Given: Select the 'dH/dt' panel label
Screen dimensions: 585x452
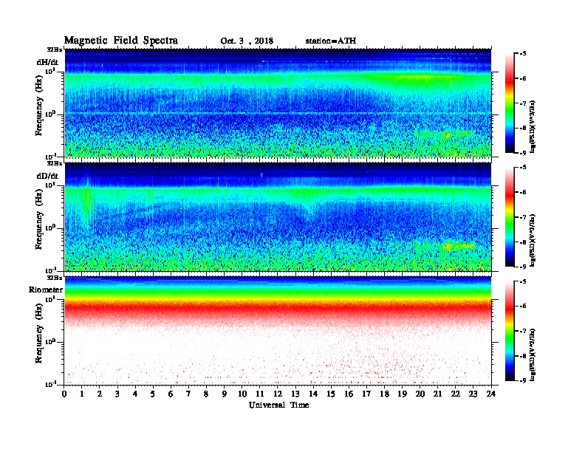Looking at the screenshot, I should pyautogui.click(x=47, y=62).
